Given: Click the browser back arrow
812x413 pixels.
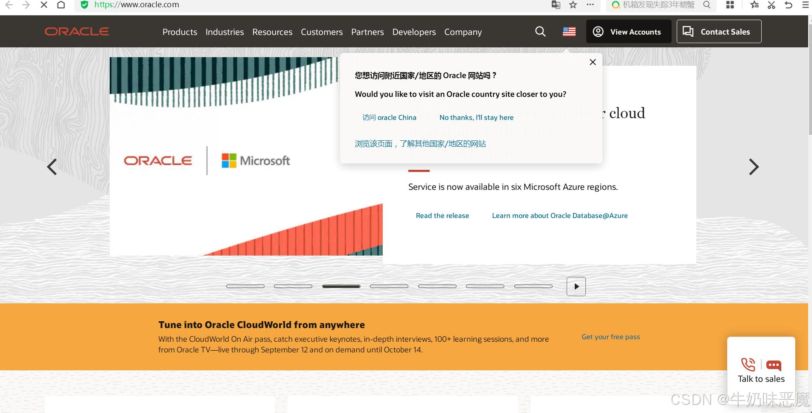Looking at the screenshot, I should [x=9, y=5].
